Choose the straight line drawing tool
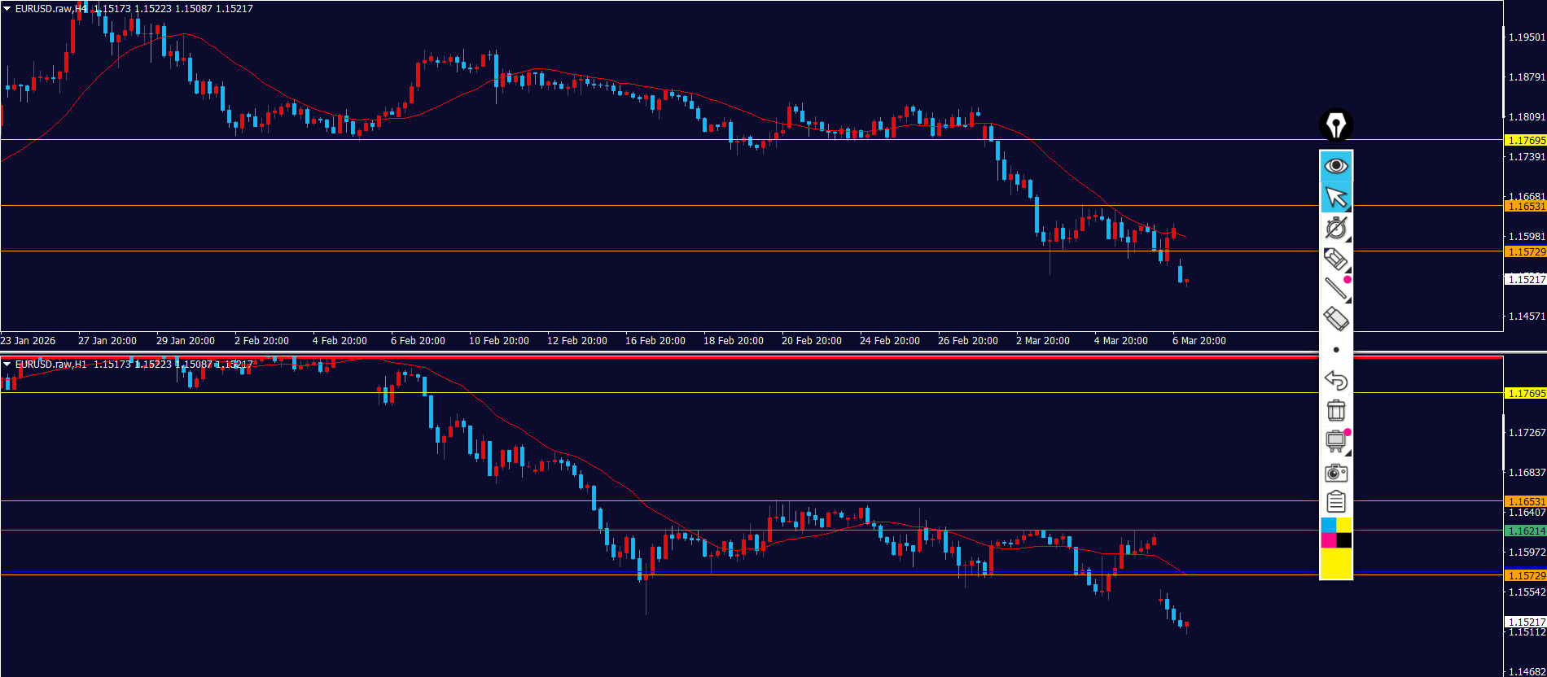 (x=1335, y=289)
